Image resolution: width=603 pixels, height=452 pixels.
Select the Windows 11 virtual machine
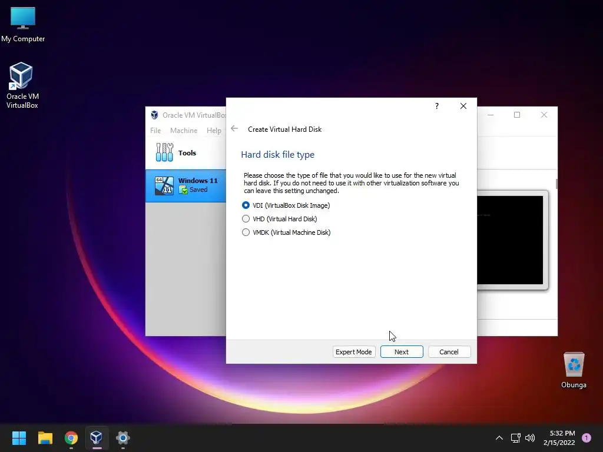pyautogui.click(x=185, y=185)
